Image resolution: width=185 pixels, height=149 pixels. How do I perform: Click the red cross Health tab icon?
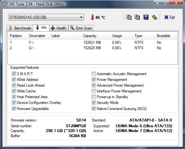pyautogui.click(x=53, y=28)
